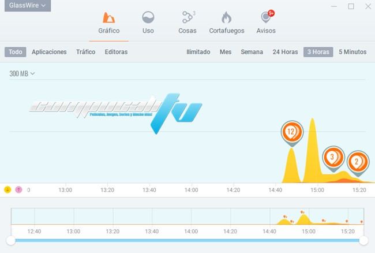Toggle the pink upload traffic indicator

(18, 190)
